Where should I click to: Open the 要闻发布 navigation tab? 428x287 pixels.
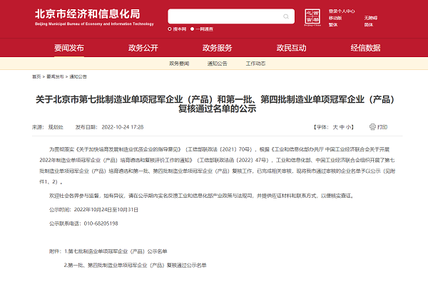point(69,48)
